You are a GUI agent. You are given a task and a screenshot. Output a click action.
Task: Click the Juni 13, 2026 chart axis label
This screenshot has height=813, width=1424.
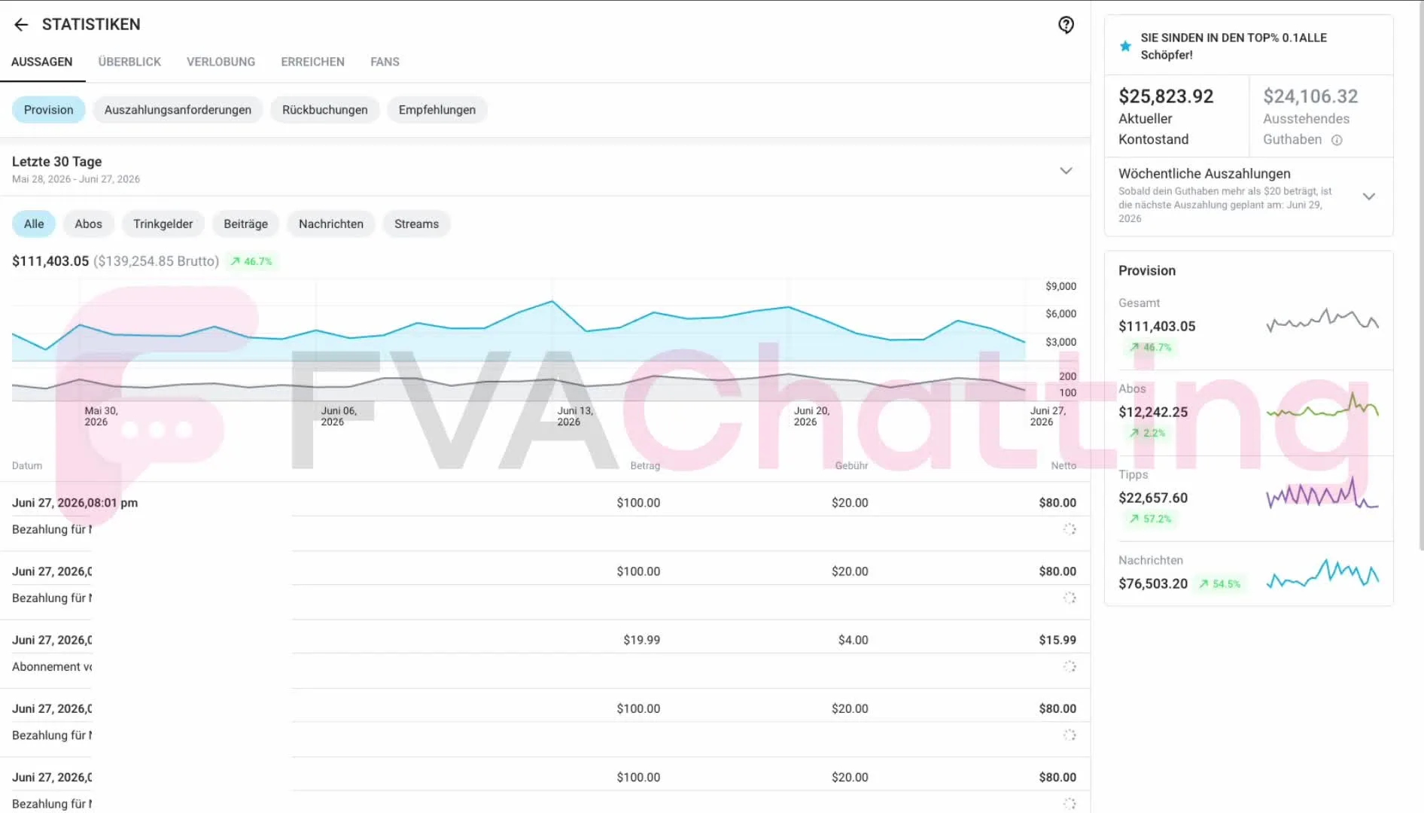575,416
